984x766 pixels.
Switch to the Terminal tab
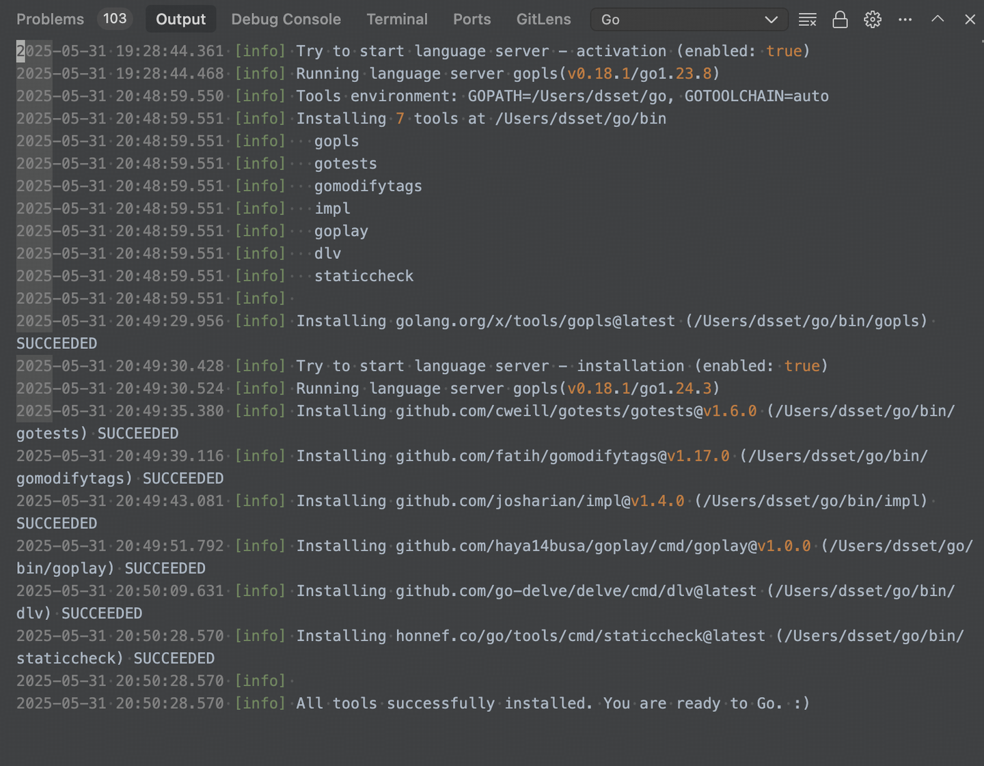[x=397, y=19]
